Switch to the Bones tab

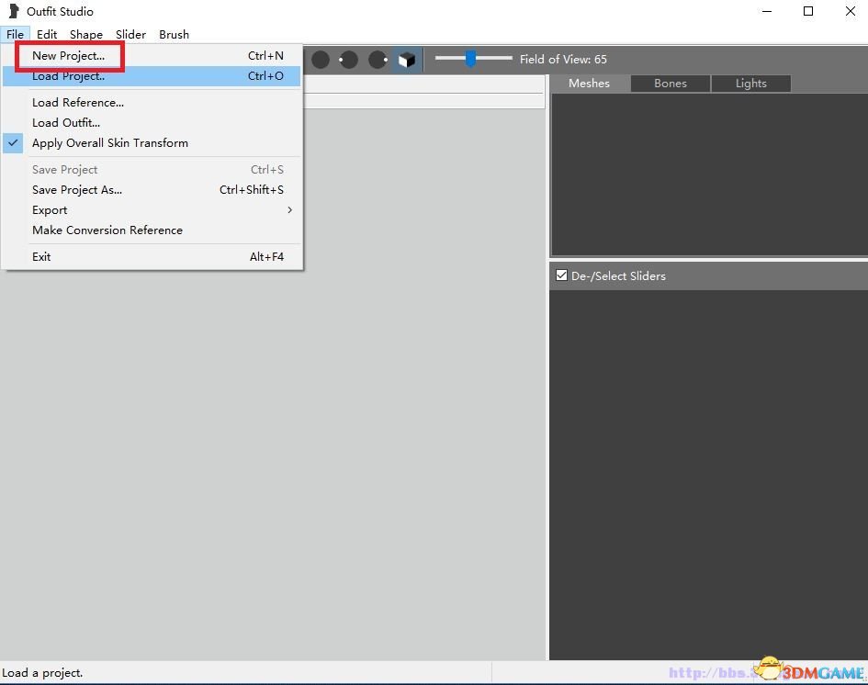click(x=671, y=84)
